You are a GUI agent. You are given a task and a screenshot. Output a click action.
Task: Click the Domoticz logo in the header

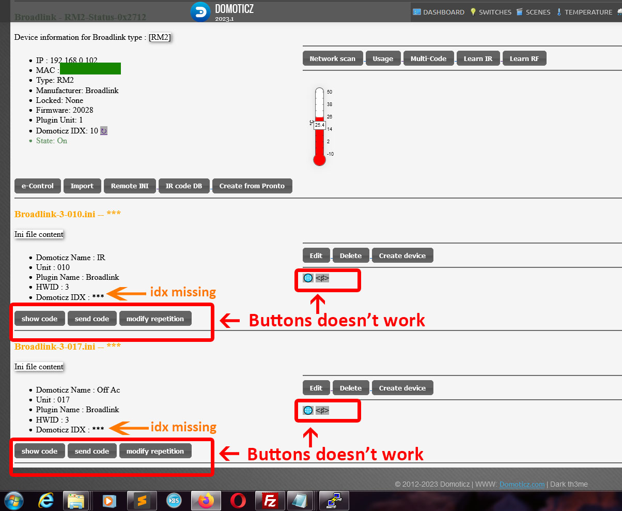click(200, 12)
